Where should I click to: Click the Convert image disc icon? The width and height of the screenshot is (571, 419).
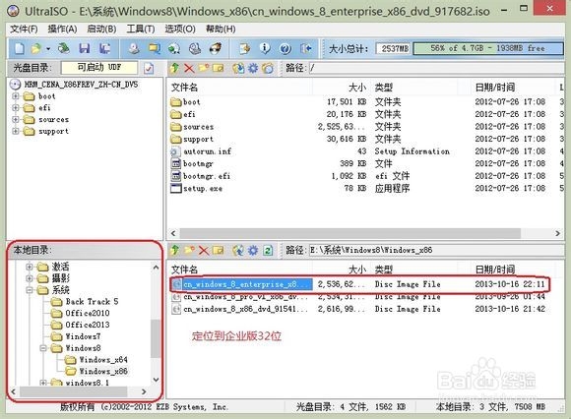[174, 48]
